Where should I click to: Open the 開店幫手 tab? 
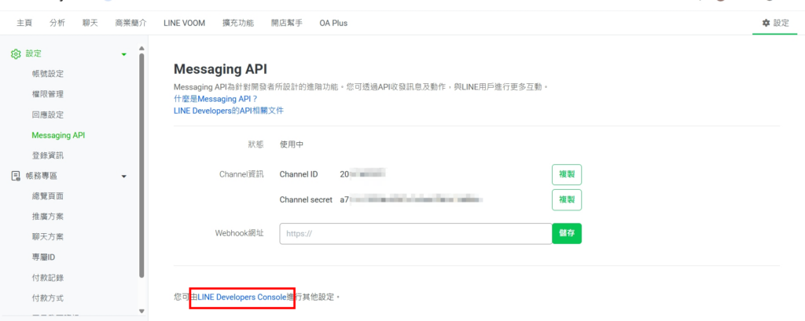[286, 23]
